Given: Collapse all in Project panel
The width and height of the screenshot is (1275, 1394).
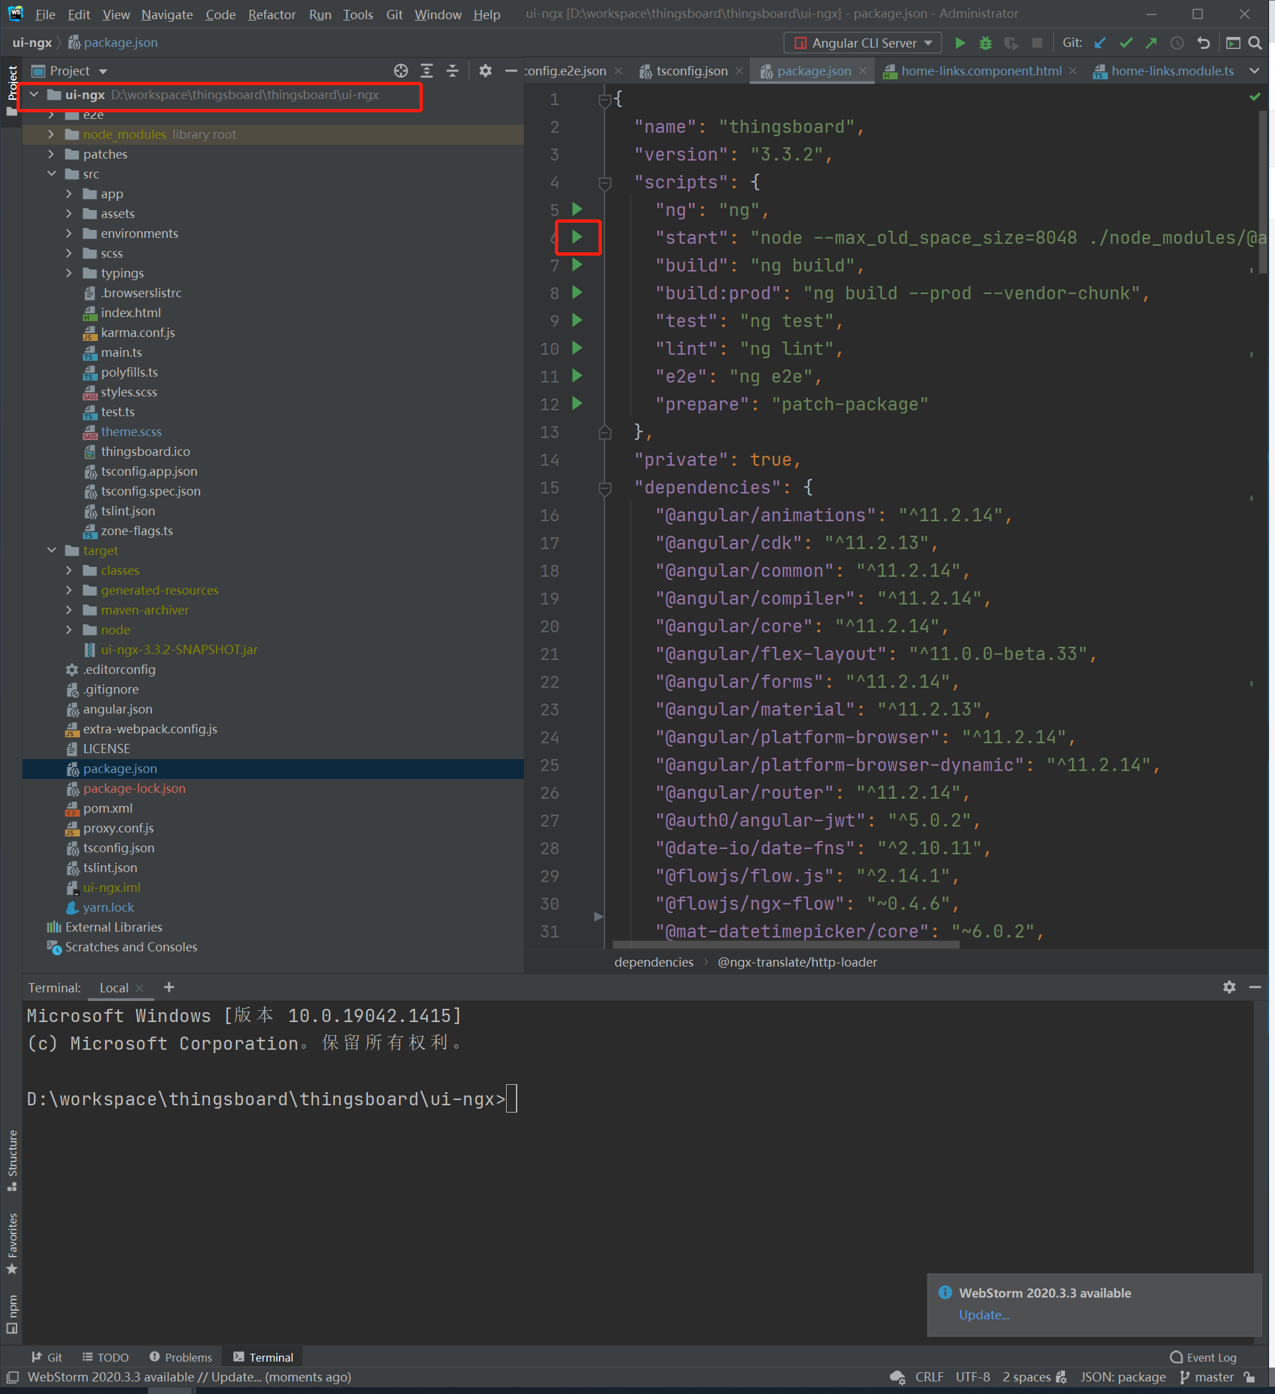Looking at the screenshot, I should 453,71.
